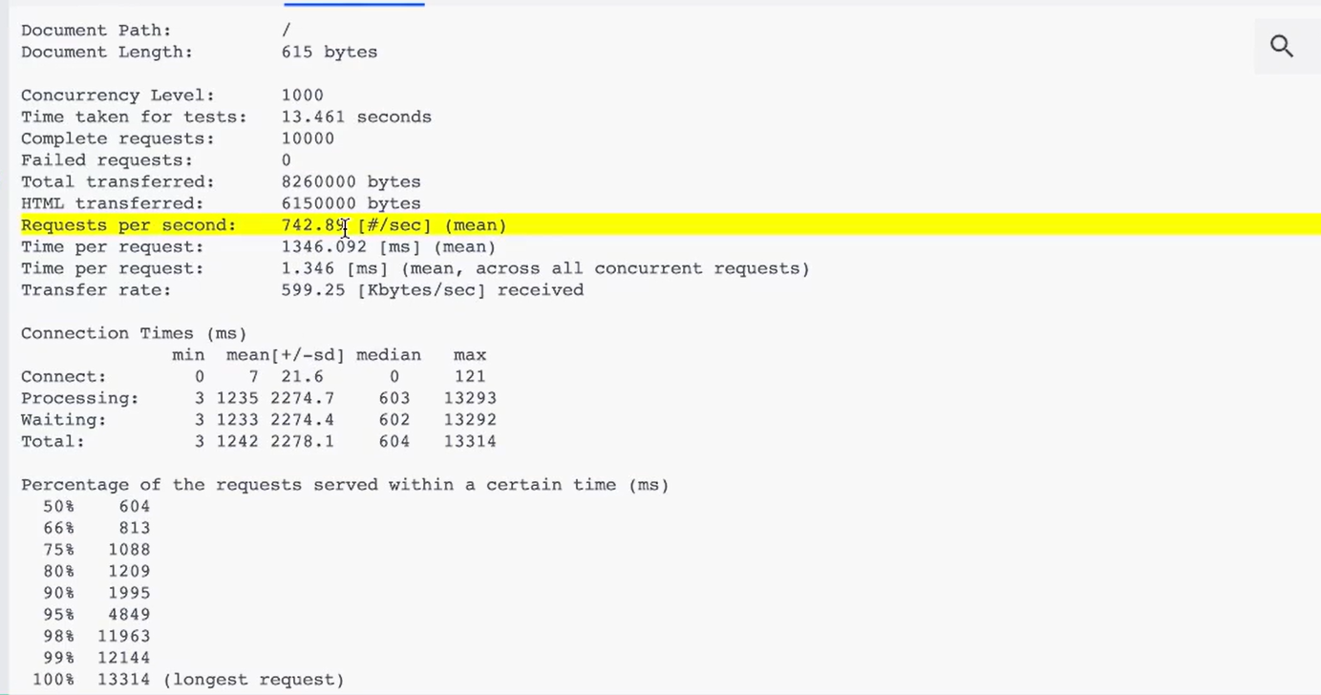
Task: Click the Concurrency Level value 1000
Action: click(302, 95)
